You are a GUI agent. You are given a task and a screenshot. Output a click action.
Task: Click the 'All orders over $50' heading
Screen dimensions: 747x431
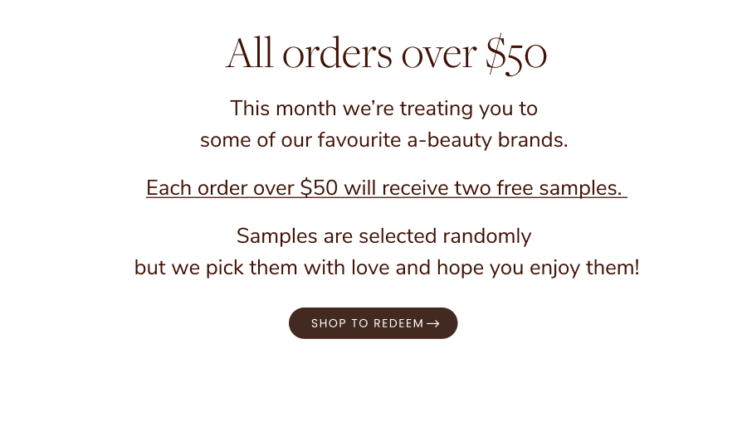tap(386, 53)
